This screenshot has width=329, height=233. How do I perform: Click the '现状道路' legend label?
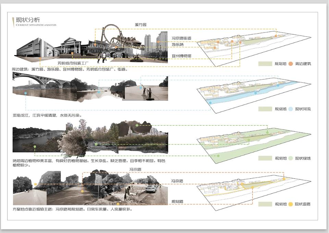click(x=303, y=204)
